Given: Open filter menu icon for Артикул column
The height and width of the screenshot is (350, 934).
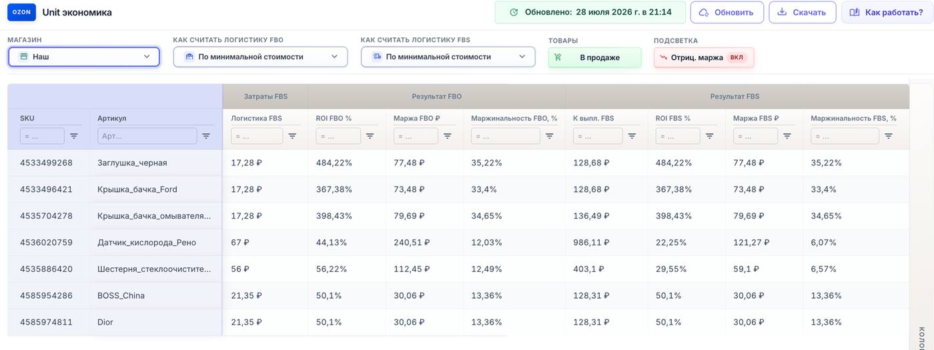Looking at the screenshot, I should pos(206,136).
